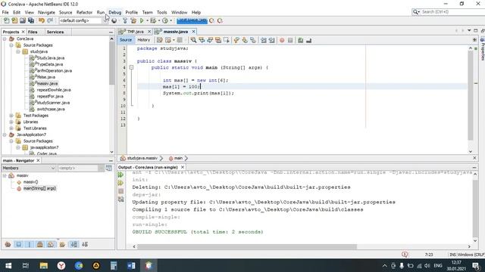Image resolution: width=485 pixels, height=272 pixels.
Task: Click the Navigator open-in-window icon
Action: (108, 168)
